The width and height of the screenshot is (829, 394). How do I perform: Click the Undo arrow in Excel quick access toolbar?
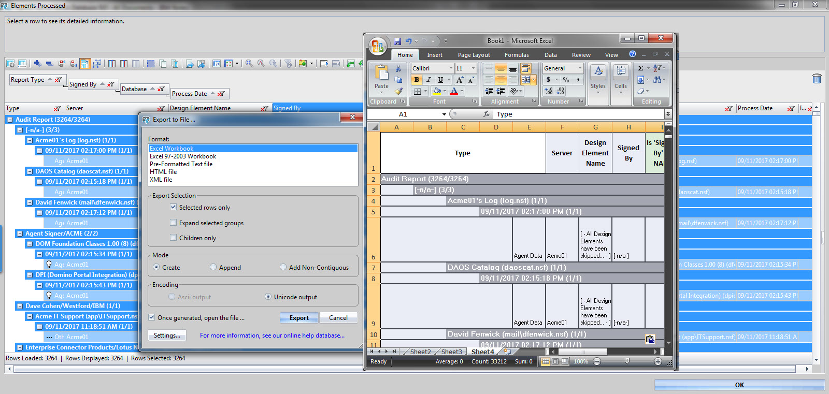pos(409,41)
